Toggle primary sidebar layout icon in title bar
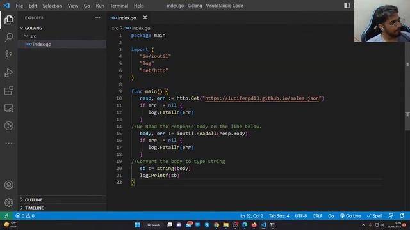 click(x=347, y=6)
